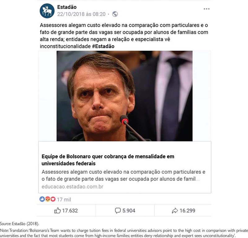The image size is (248, 238).
Task: Click the Estadão page name
Action: [67, 7]
